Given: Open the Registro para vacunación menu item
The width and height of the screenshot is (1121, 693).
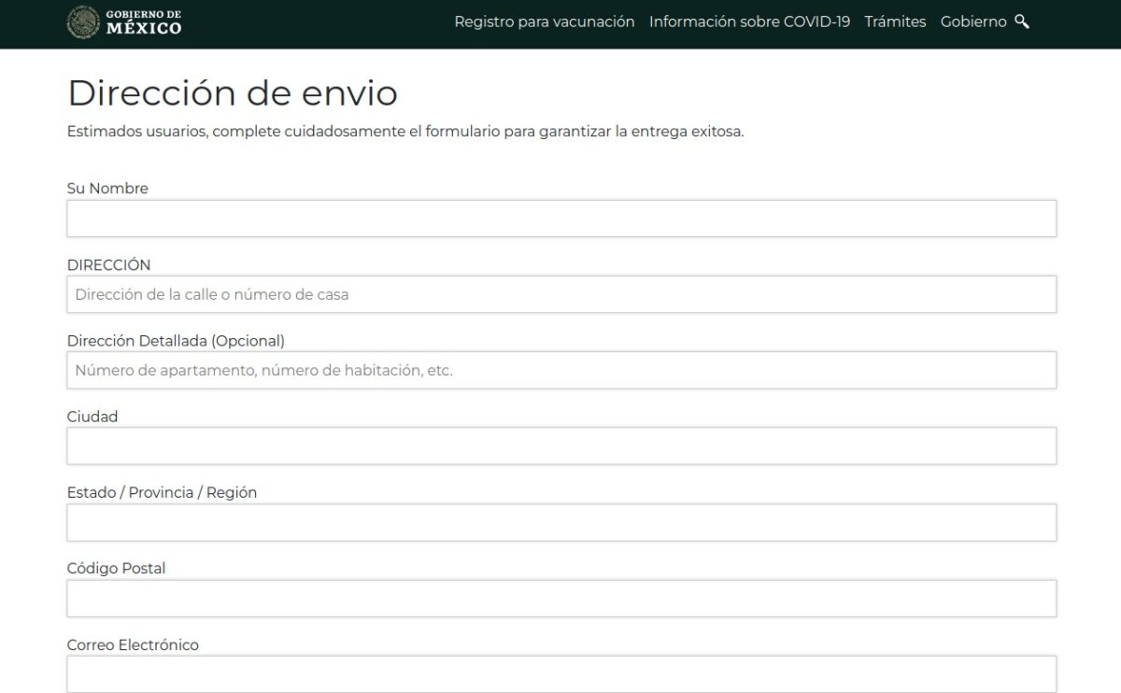Looking at the screenshot, I should coord(544,21).
